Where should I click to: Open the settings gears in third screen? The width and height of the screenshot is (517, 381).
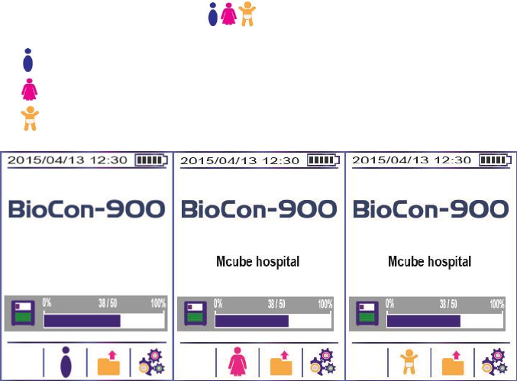[493, 360]
